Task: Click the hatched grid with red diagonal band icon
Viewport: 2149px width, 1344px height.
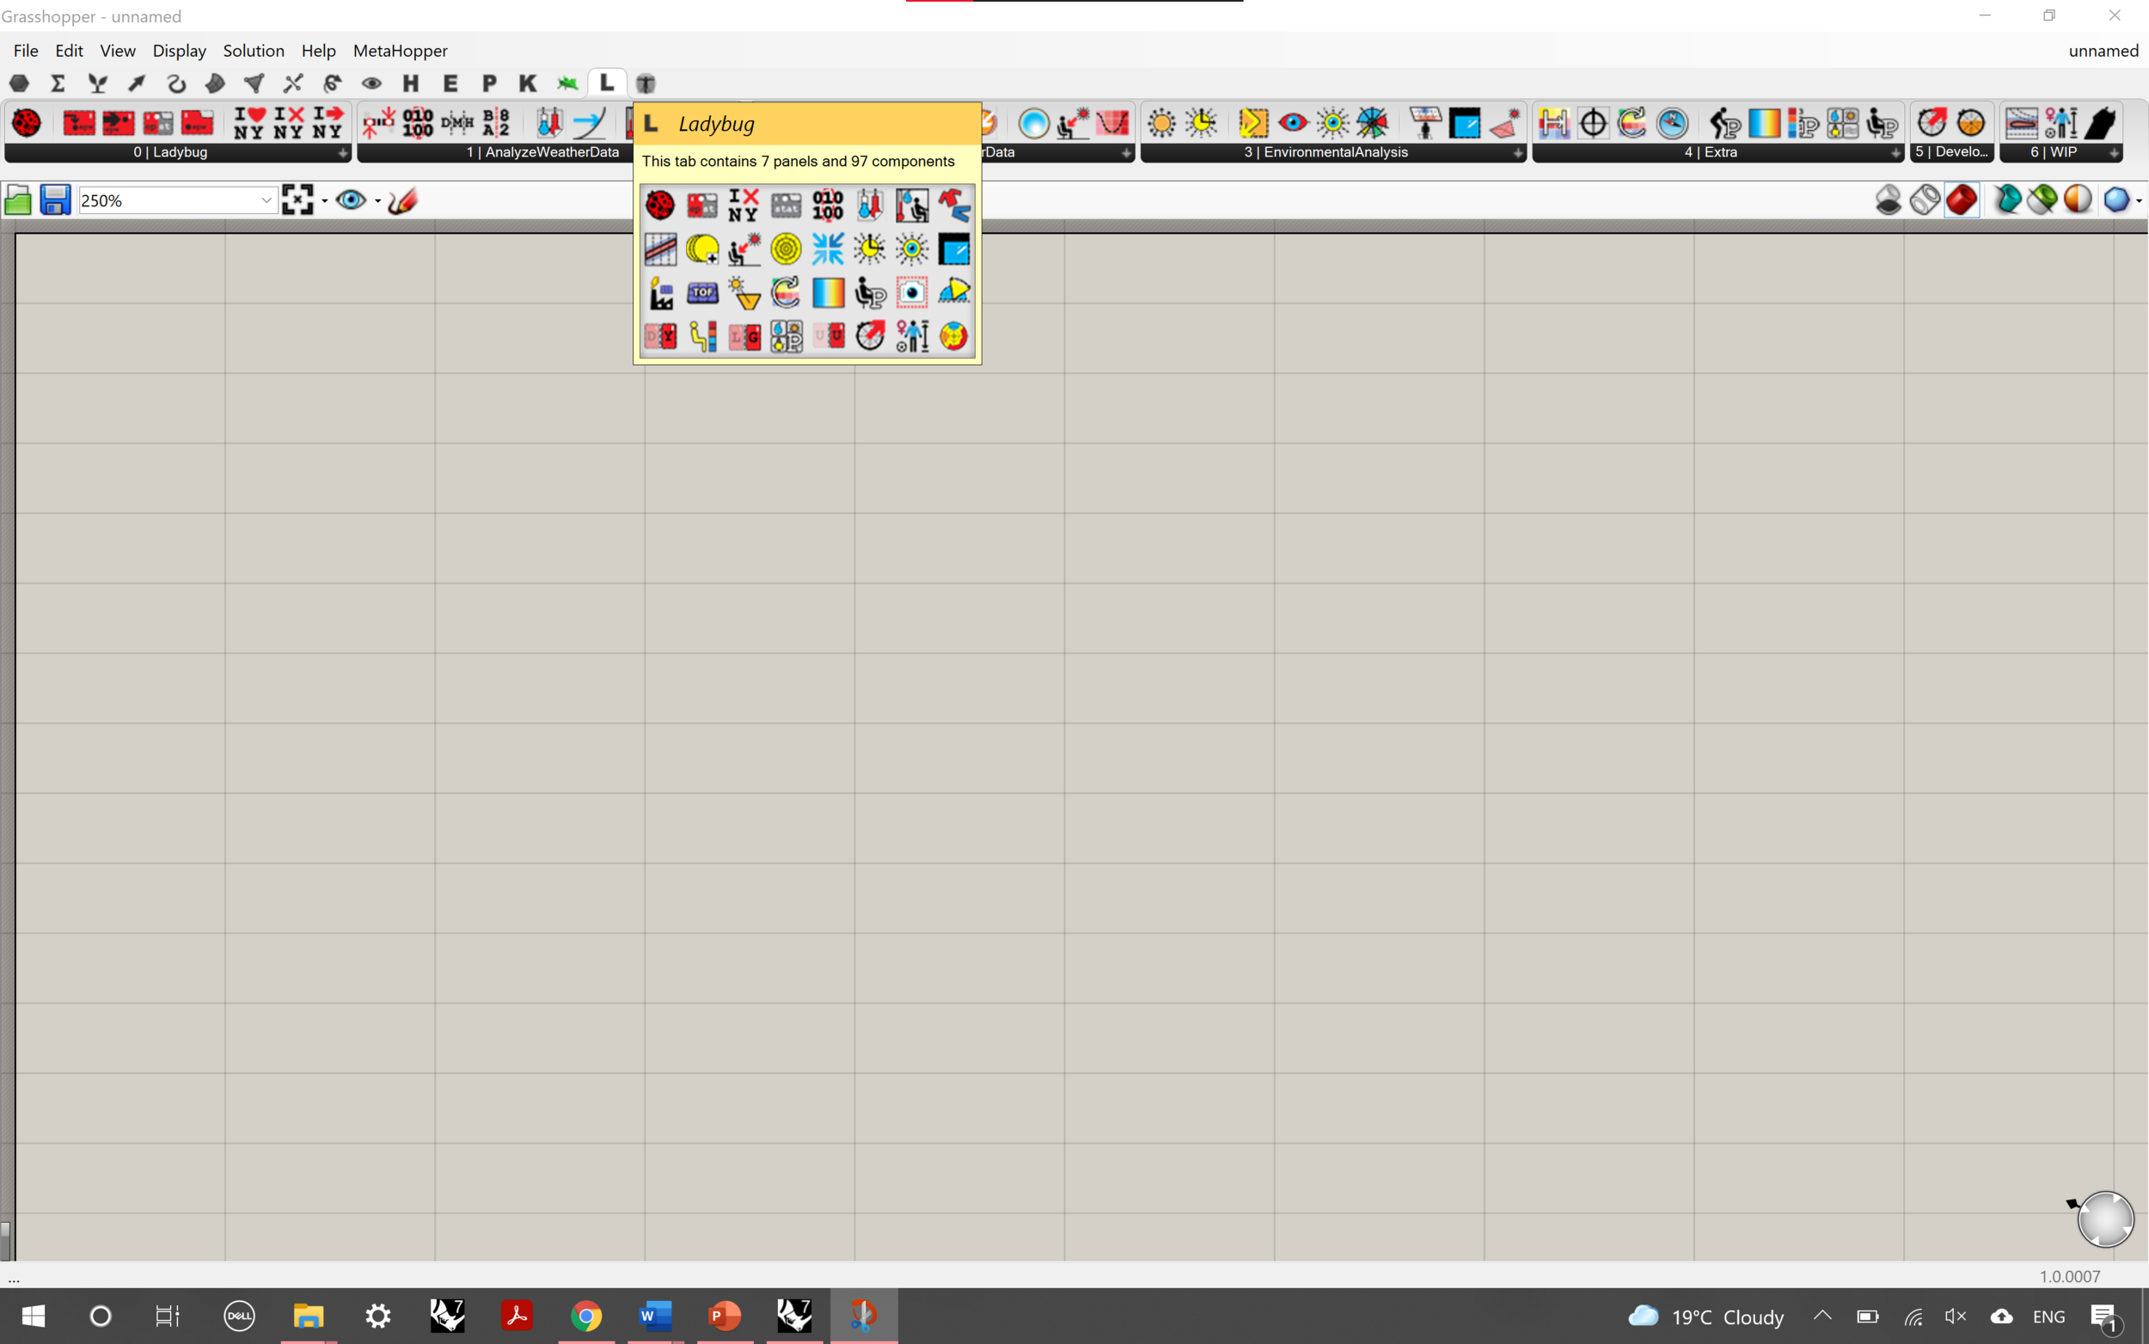Action: point(660,249)
